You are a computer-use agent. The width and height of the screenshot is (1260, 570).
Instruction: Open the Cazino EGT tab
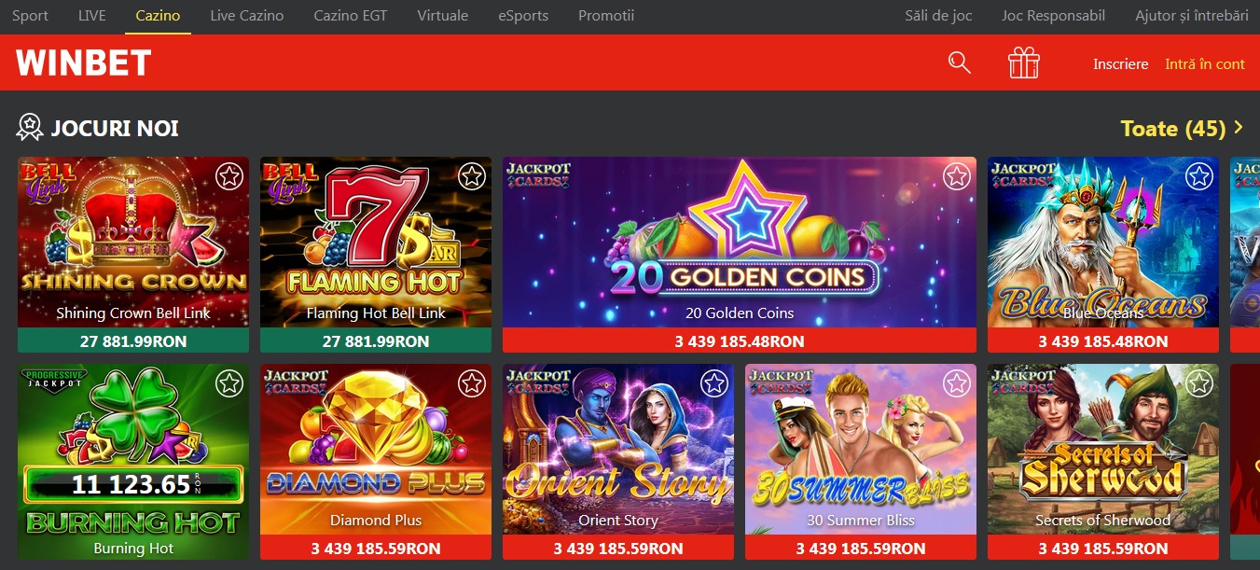pyautogui.click(x=350, y=16)
